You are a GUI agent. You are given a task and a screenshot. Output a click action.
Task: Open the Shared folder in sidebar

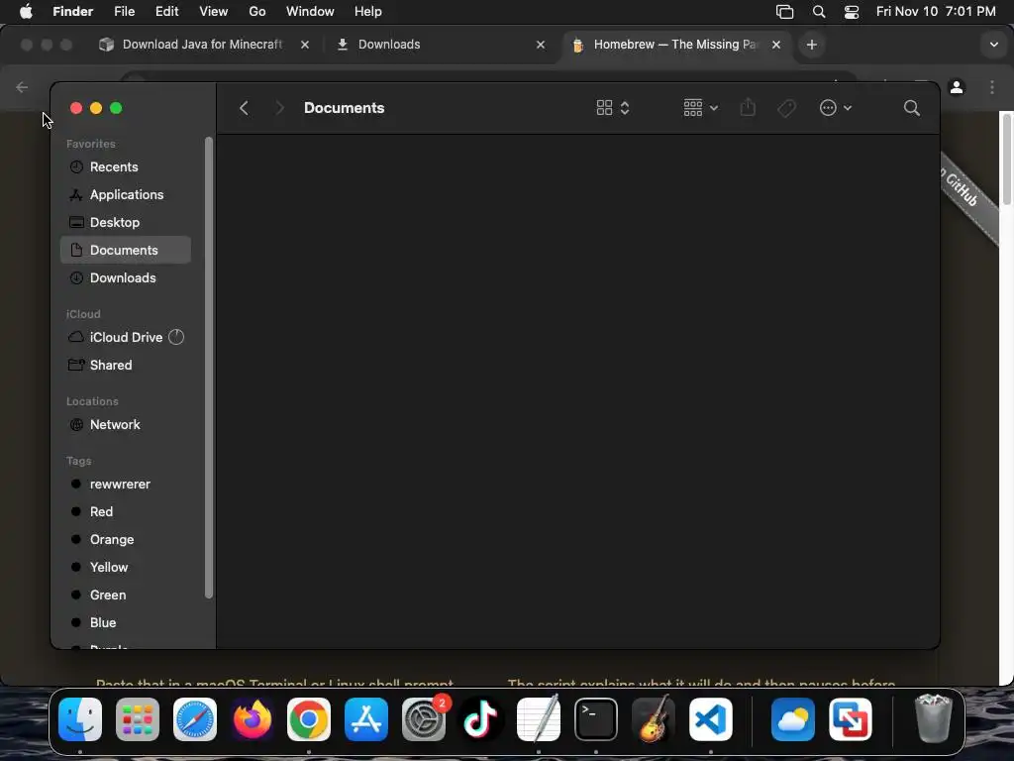tap(126, 365)
